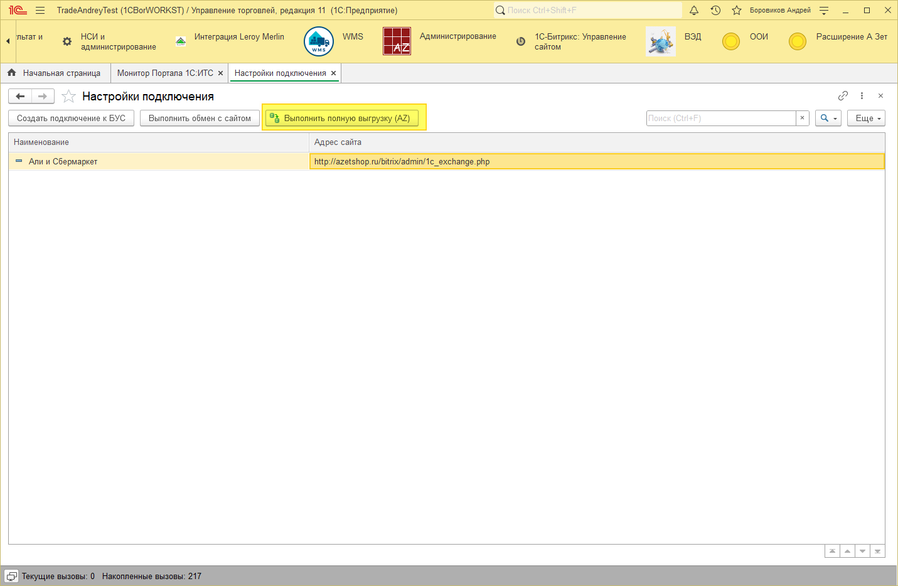The image size is (898, 586).
Task: Copy link to this form icon
Action: point(843,96)
